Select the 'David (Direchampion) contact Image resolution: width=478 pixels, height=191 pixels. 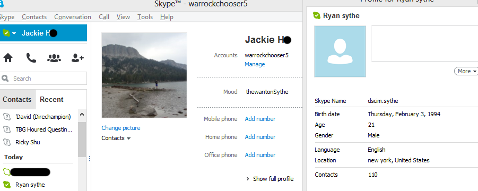click(43, 116)
